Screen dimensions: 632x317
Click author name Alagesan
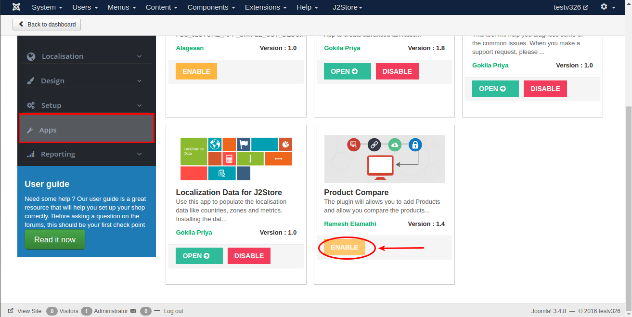click(190, 48)
